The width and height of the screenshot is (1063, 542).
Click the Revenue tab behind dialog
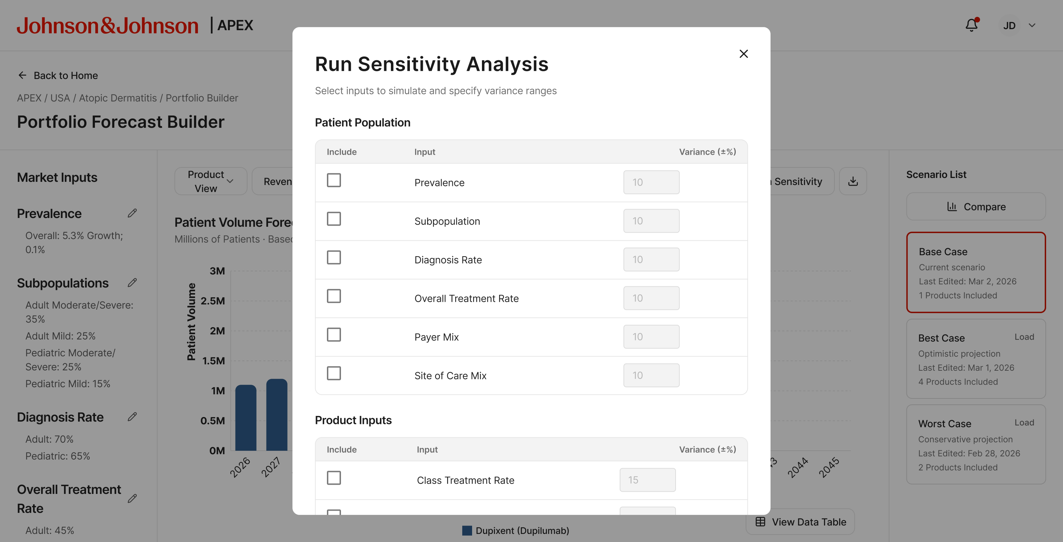[273, 181]
